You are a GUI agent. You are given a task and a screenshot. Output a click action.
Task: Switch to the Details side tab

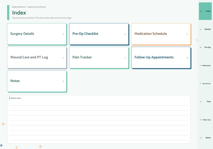click(x=205, y=29)
